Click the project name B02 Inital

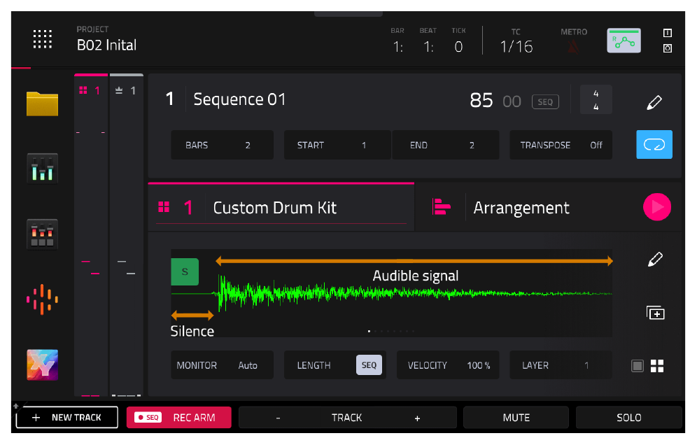pyautogui.click(x=106, y=45)
